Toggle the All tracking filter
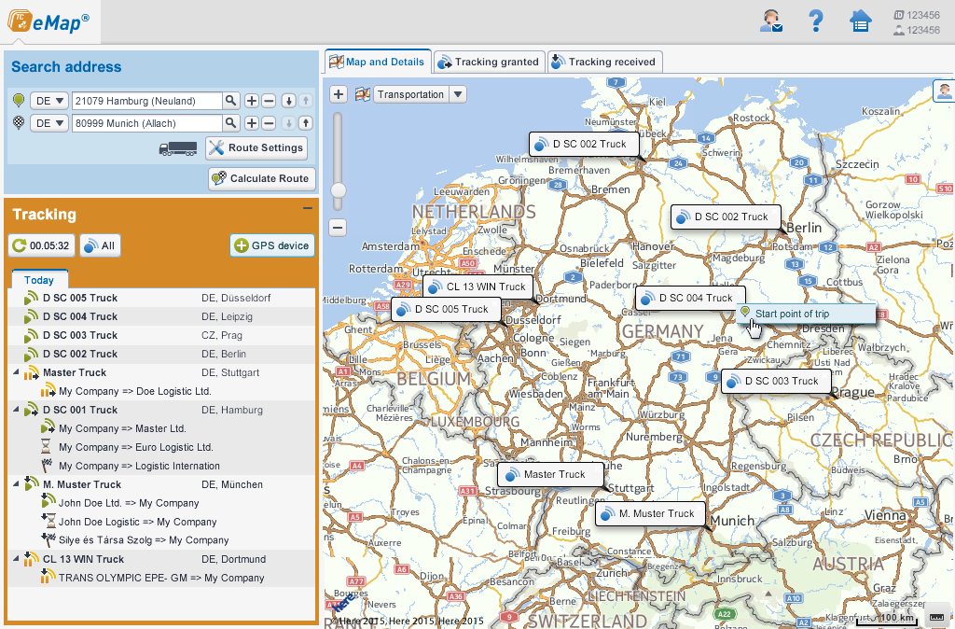 tap(100, 245)
